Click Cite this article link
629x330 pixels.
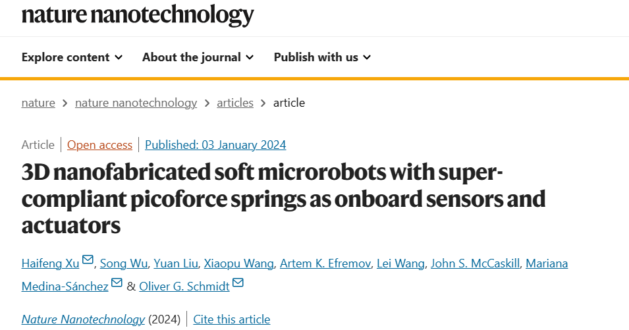[231, 319]
